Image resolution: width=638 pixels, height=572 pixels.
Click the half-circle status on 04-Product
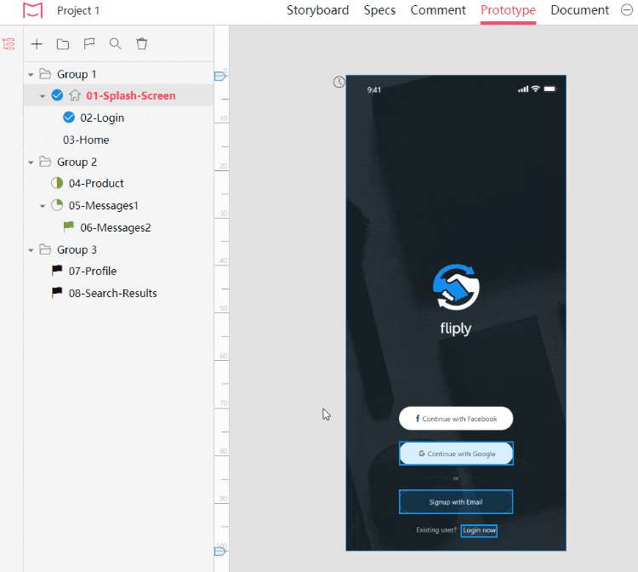tap(57, 183)
